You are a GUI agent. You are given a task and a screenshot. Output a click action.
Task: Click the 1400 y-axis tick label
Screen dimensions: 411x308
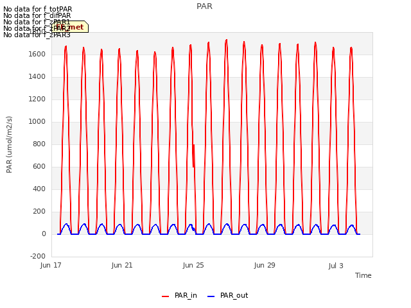click(x=37, y=77)
